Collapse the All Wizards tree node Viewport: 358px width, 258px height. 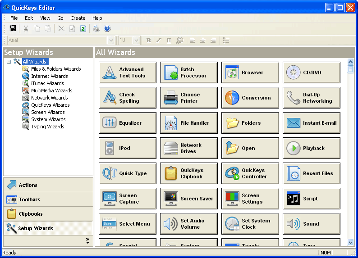(x=9, y=62)
